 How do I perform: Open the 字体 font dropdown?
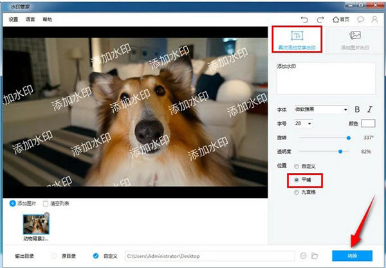coord(321,109)
